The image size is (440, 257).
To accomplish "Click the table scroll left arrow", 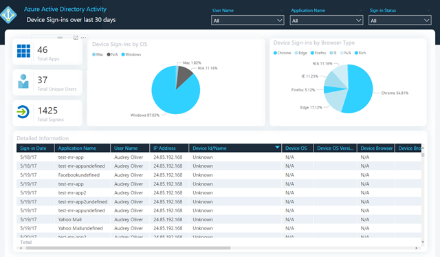I will pyautogui.click(x=21, y=248).
